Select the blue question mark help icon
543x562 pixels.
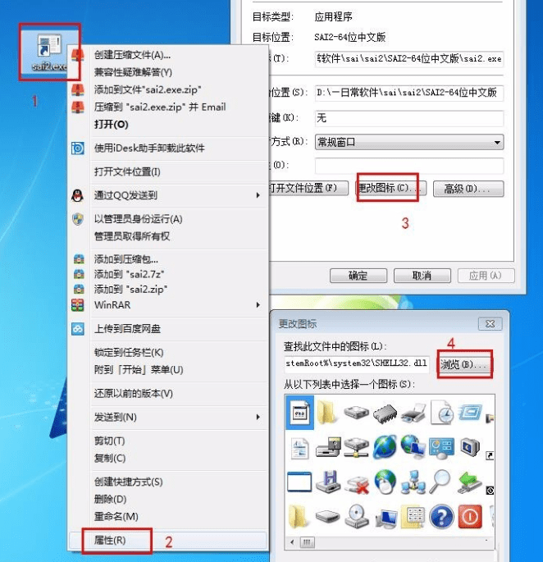441,517
